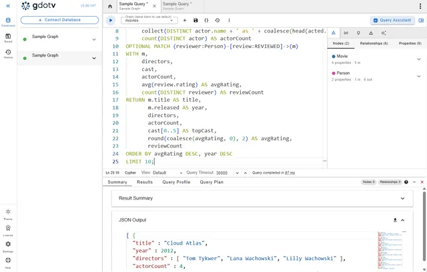Screen dimensions: 427x272
Task: Collapse the sidebar with the double-chevron icon
Action: tap(8, 6)
